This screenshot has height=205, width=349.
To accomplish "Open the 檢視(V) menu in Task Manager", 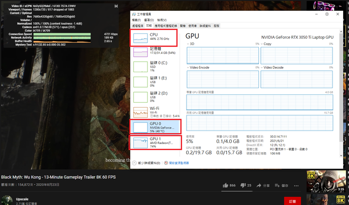I will (162, 20).
